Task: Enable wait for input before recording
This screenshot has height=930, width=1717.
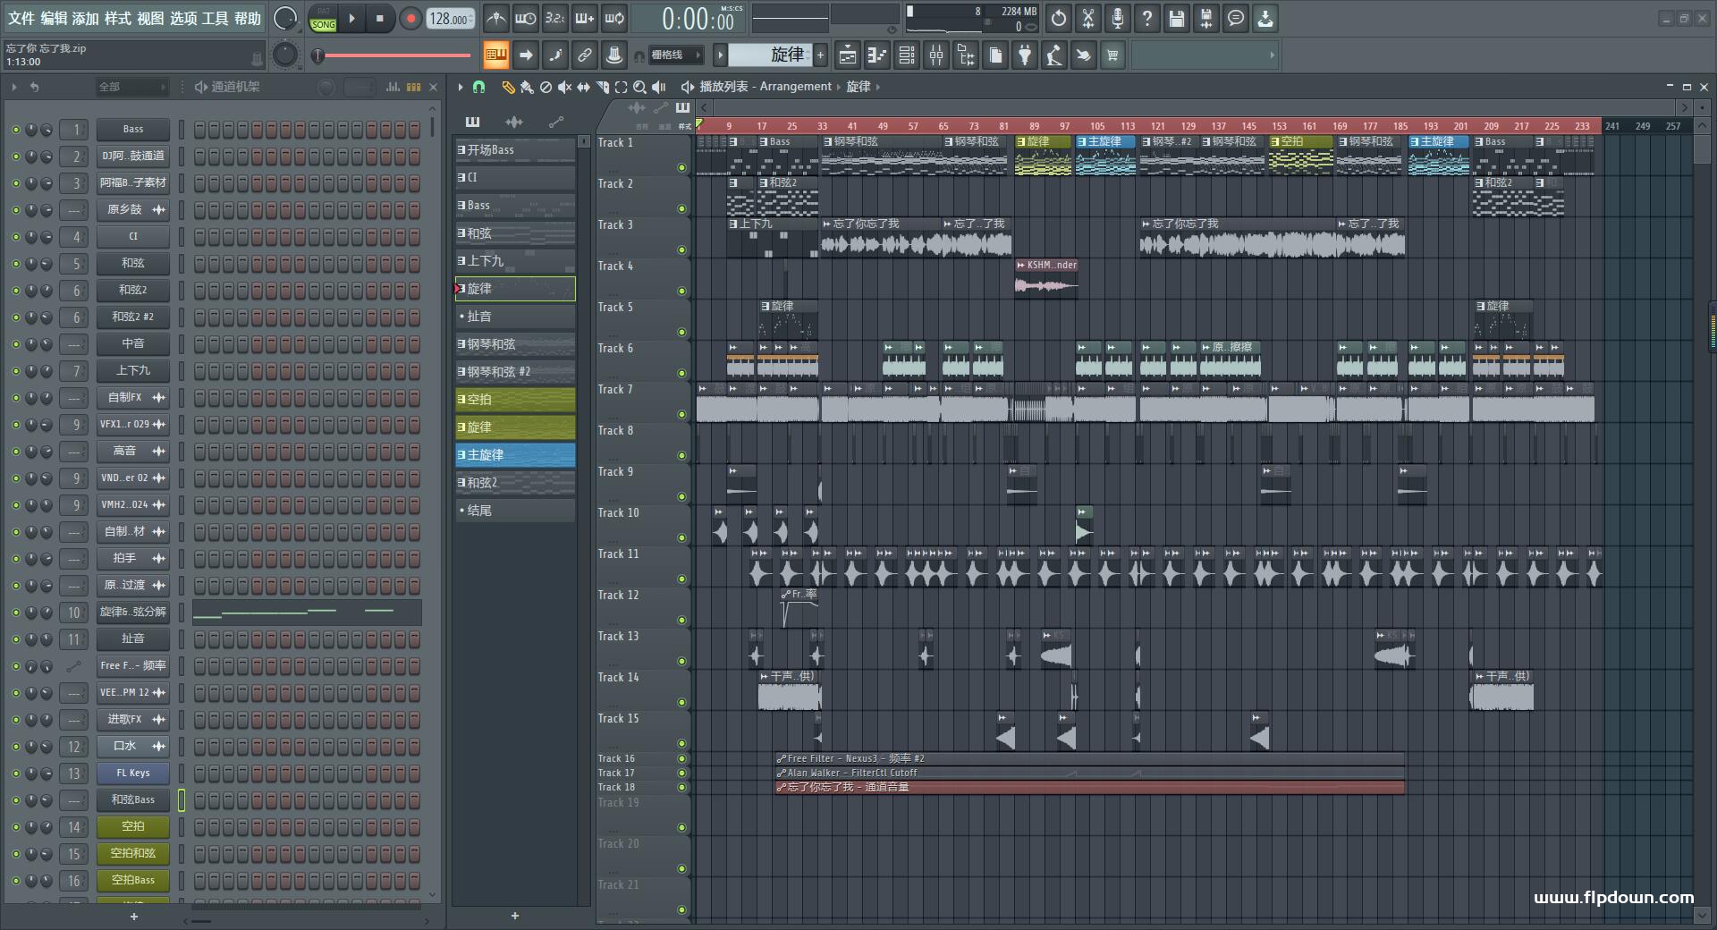Action: pyautogui.click(x=526, y=18)
